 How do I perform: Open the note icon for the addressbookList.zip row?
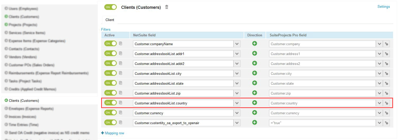coord(121,93)
